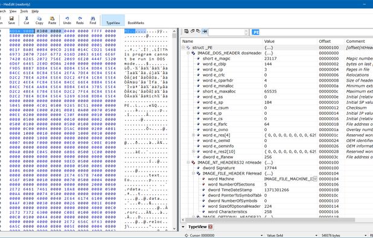The width and height of the screenshot is (373, 238).
Task: Click the icon beside IMAGE_DOS_HEADER dosHeader
Action: (193, 53)
